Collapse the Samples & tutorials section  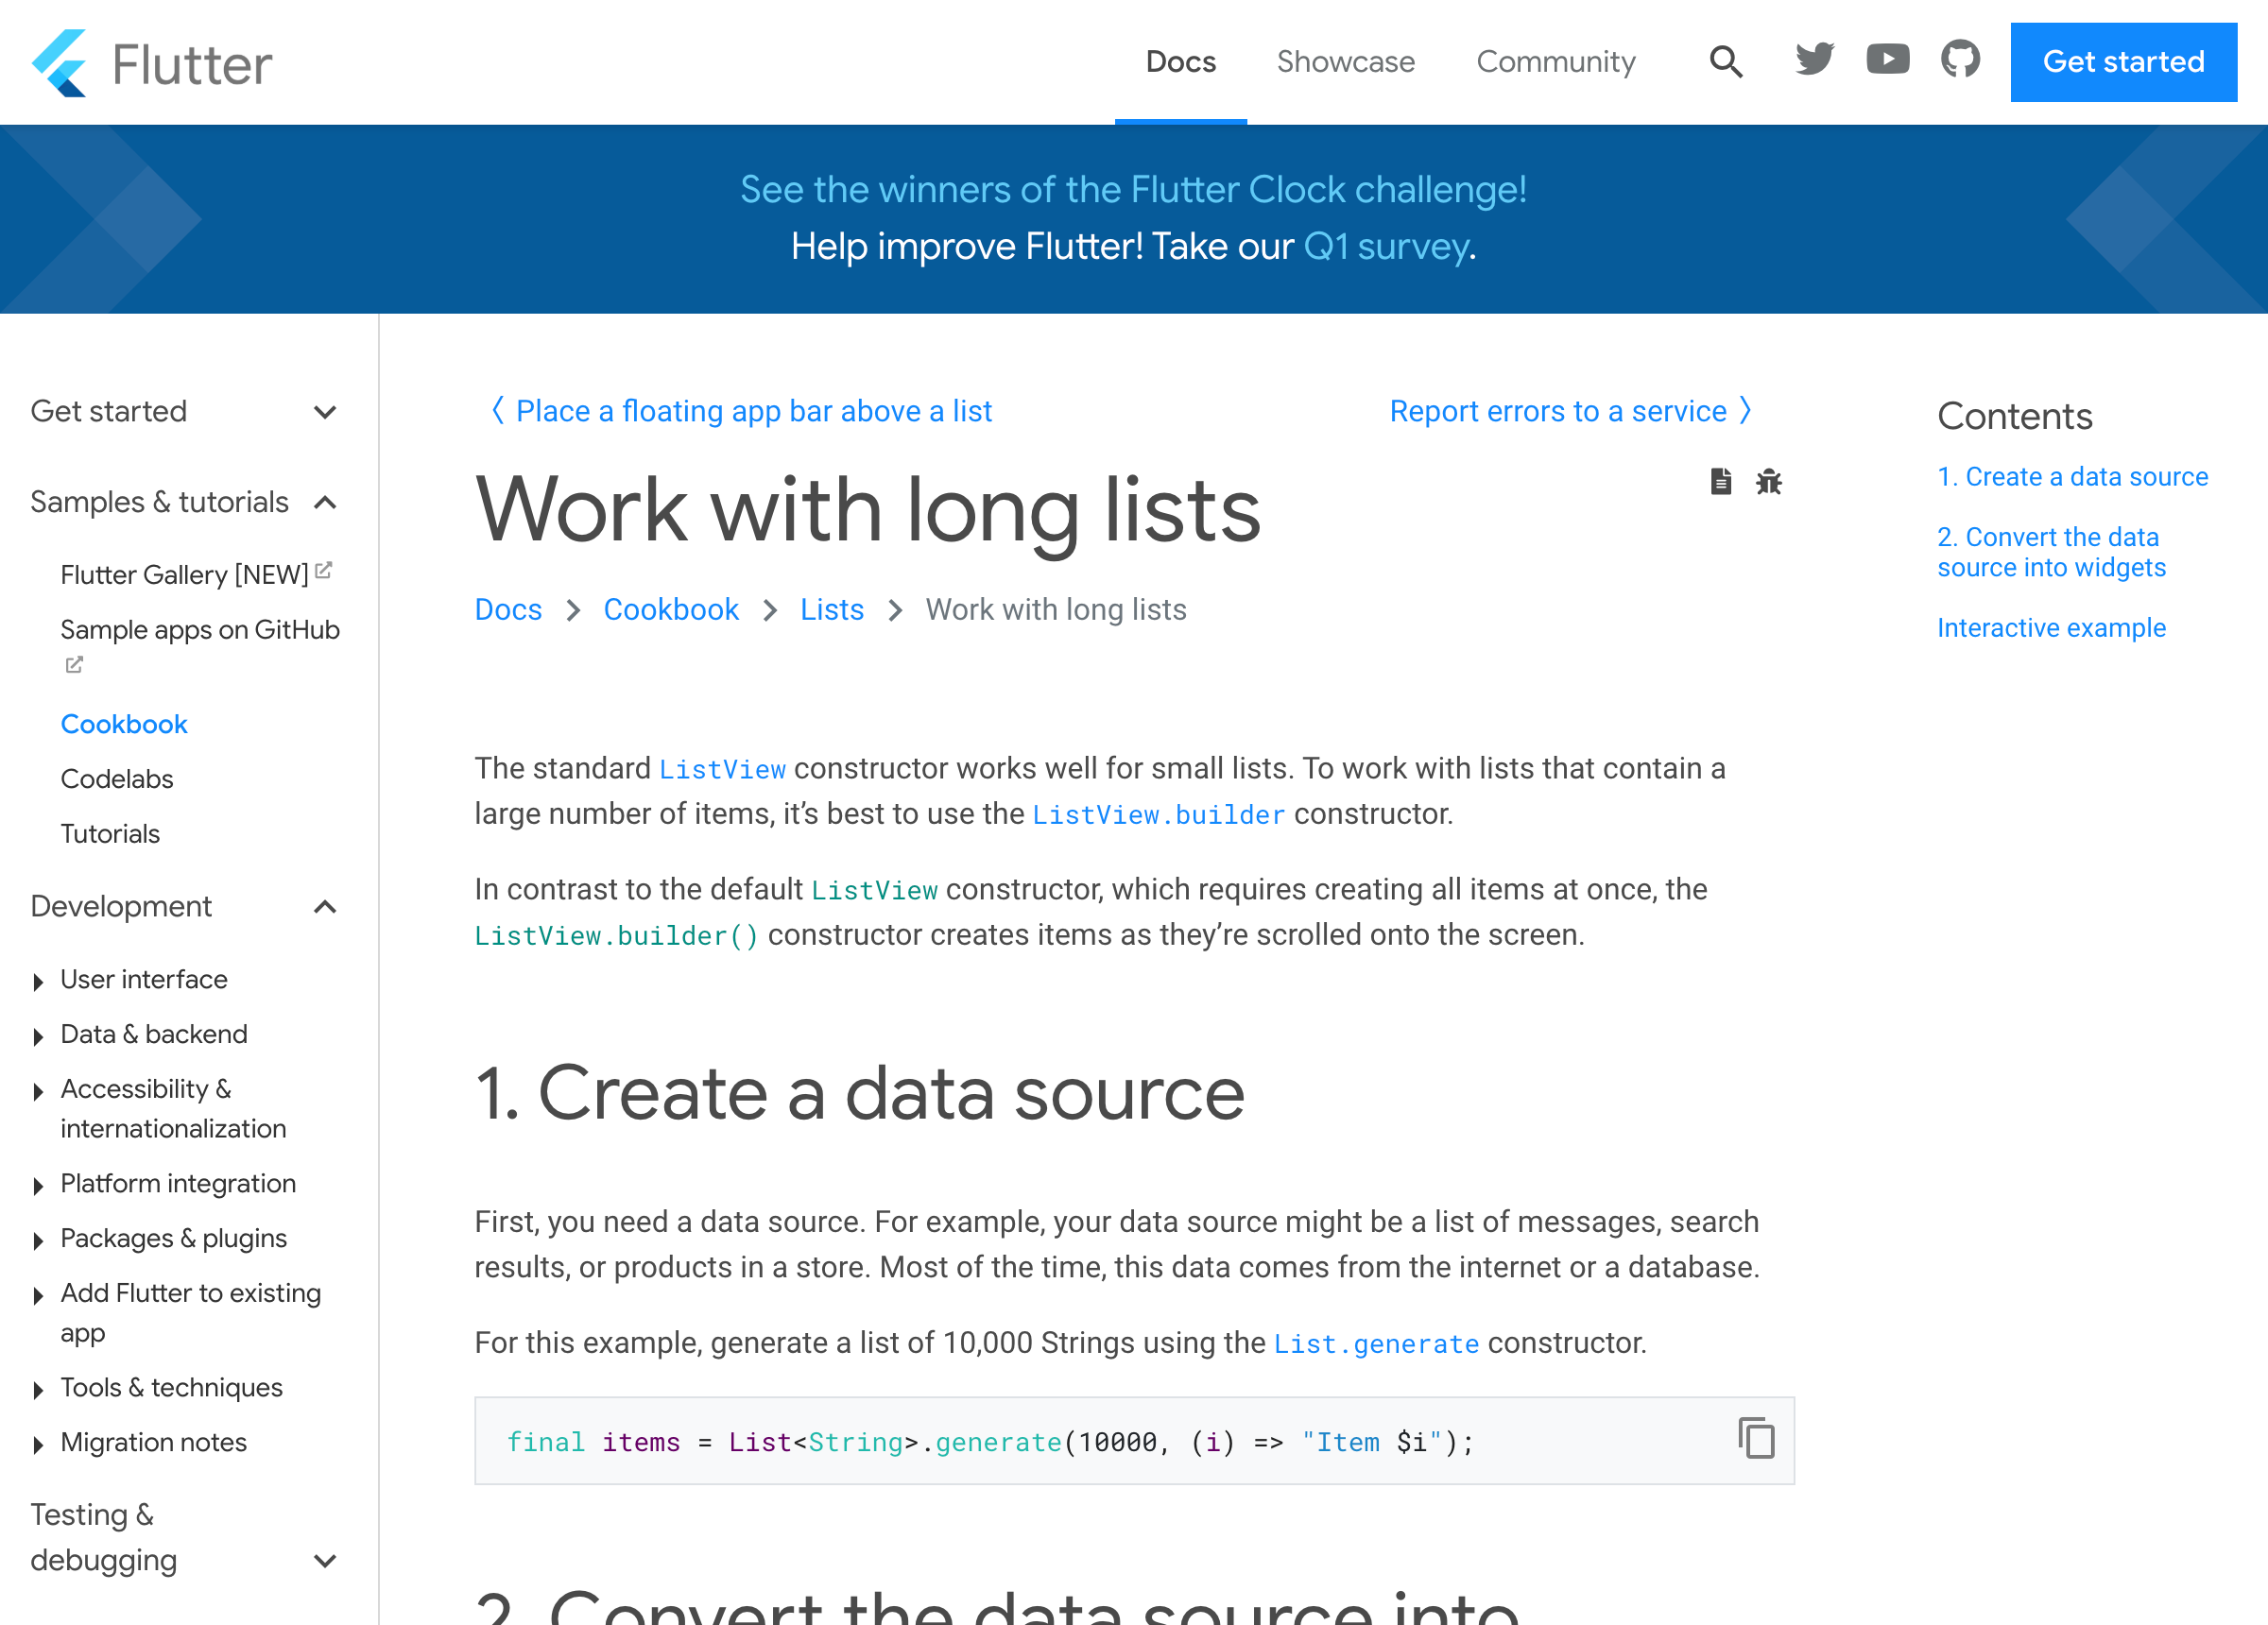pos(325,502)
